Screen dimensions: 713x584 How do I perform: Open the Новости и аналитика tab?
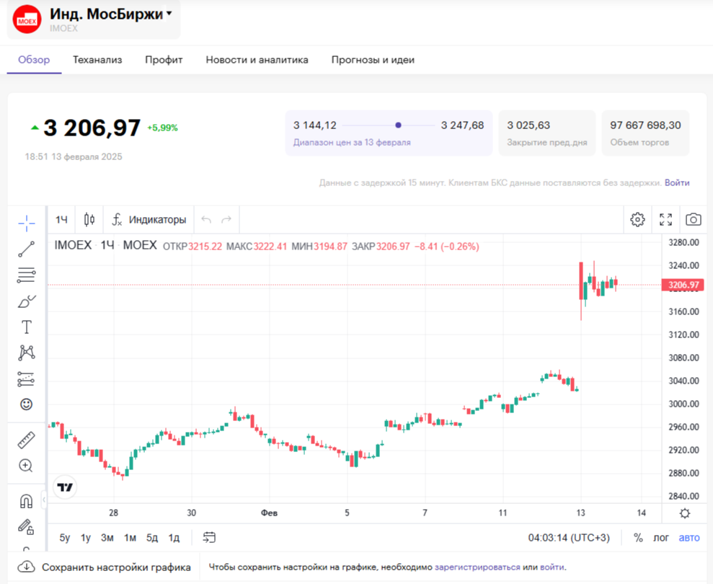point(257,60)
